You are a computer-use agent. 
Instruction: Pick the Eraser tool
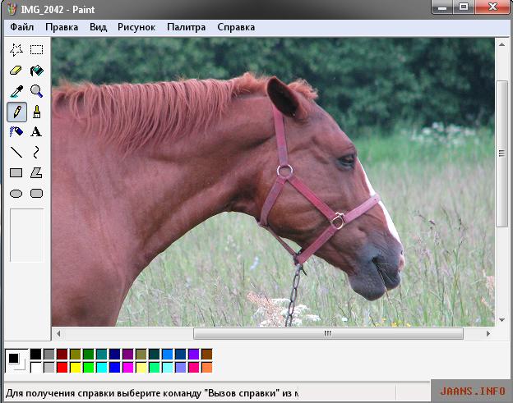click(x=16, y=71)
